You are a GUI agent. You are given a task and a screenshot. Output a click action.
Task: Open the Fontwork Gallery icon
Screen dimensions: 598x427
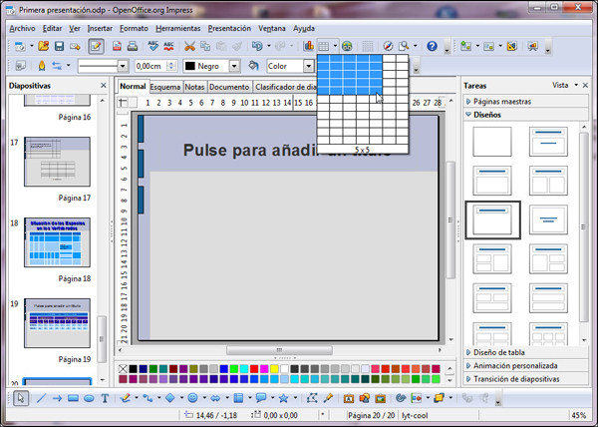pyautogui.click(x=348, y=398)
